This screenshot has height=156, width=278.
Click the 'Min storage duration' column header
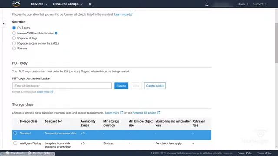[111, 123]
